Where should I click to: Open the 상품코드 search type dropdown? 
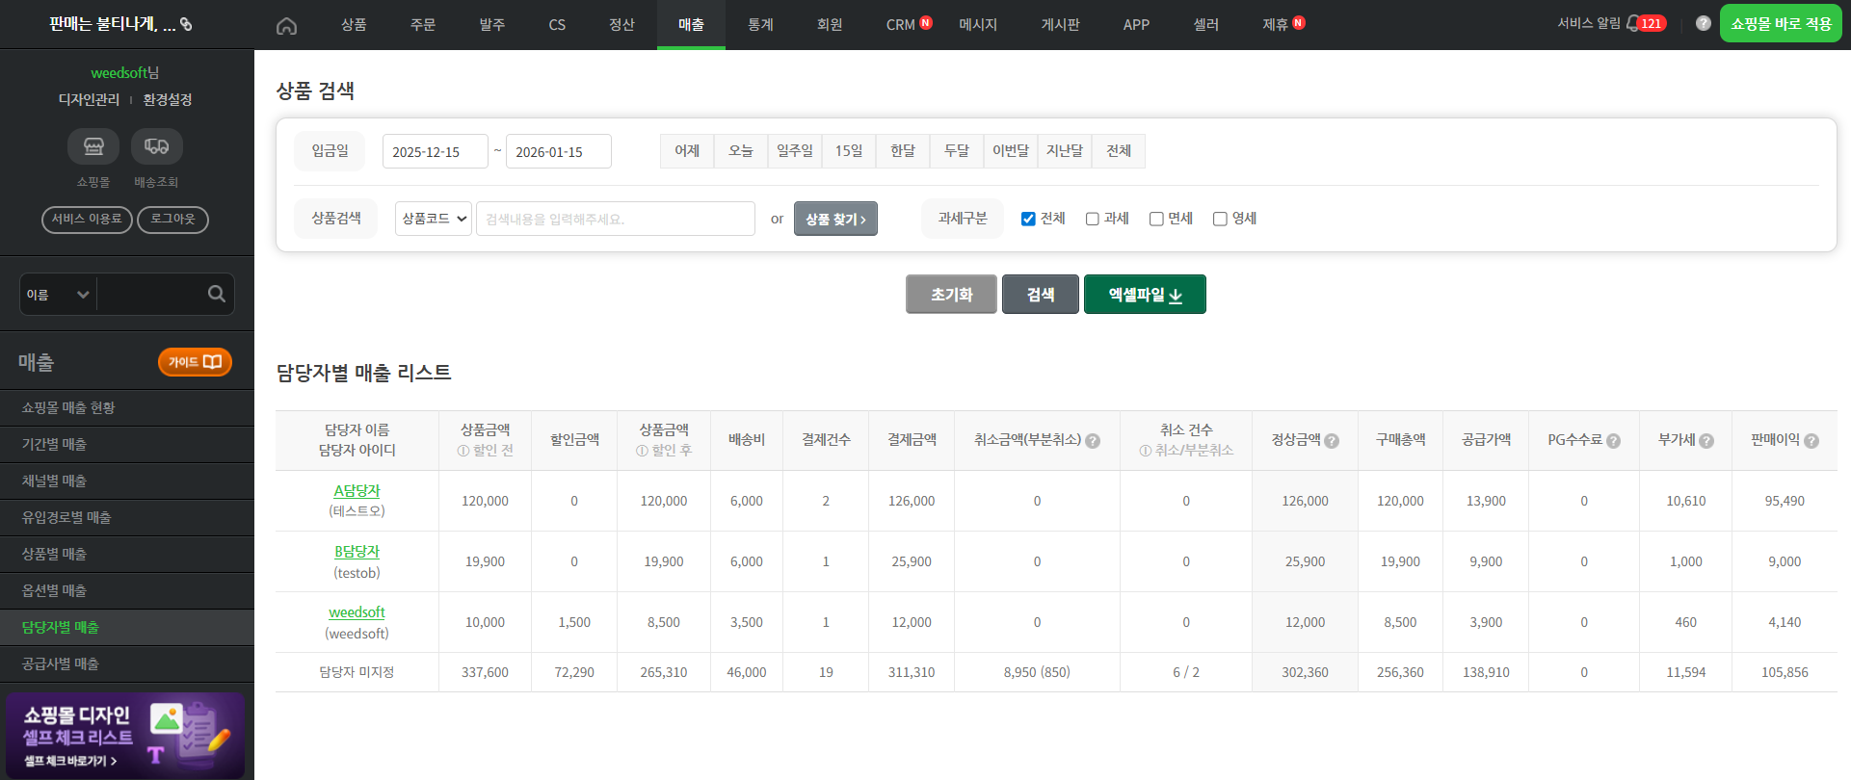[x=434, y=219]
